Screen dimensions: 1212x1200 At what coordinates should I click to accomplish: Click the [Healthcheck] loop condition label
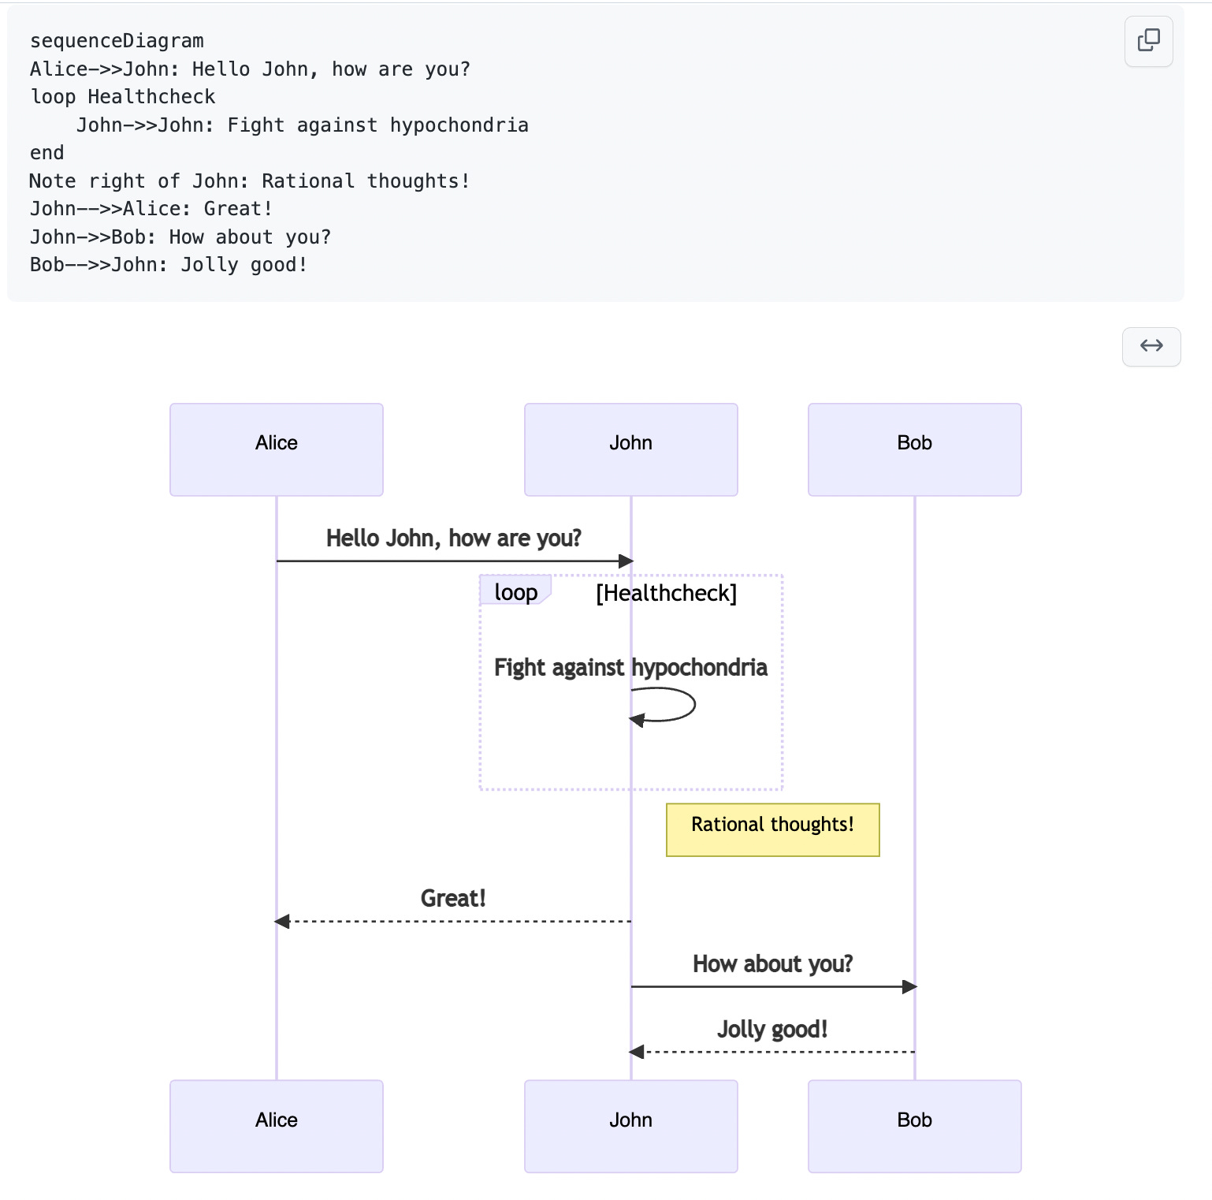667,594
